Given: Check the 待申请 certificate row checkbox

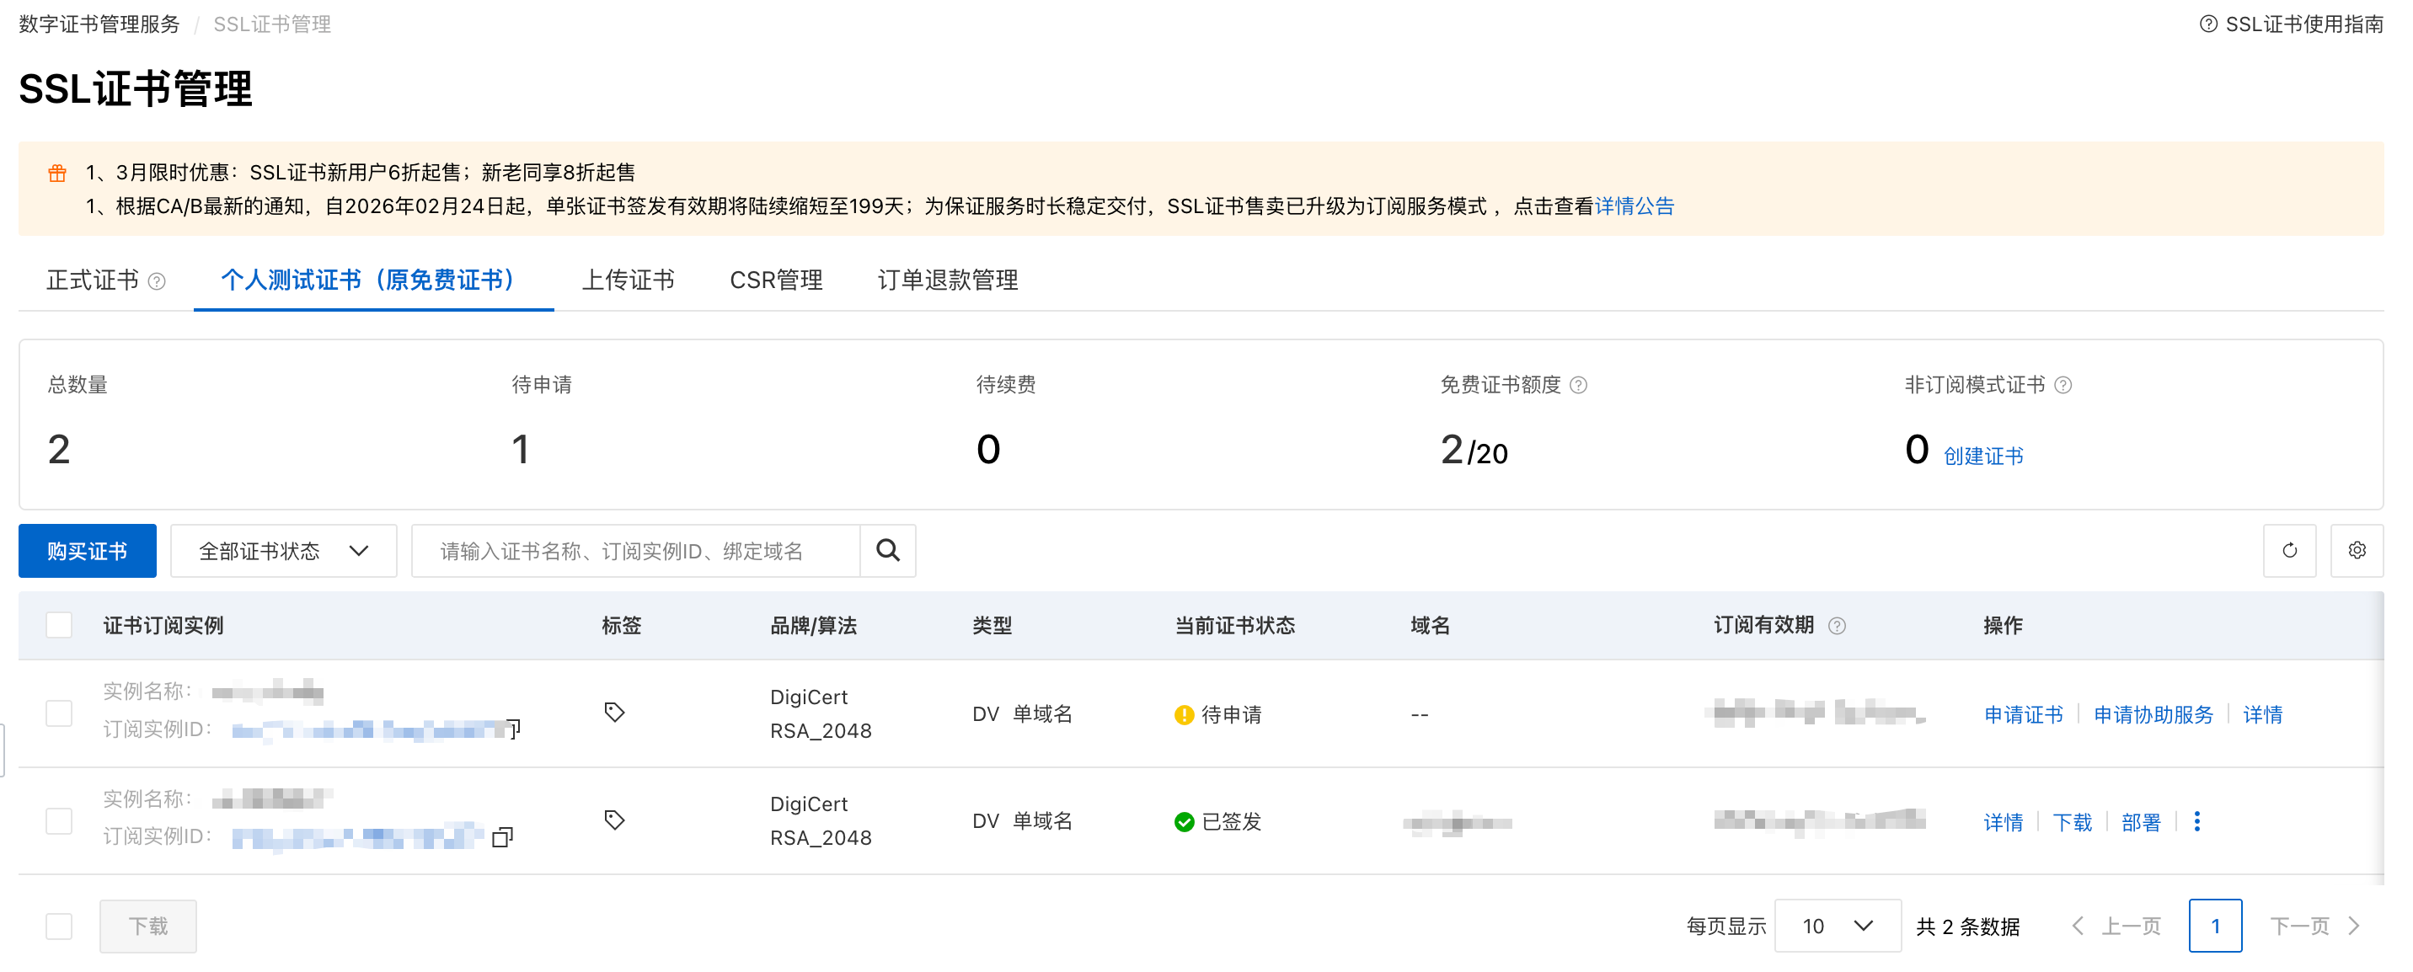Looking at the screenshot, I should click(59, 713).
